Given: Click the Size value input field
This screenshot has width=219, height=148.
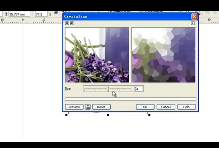Looking at the screenshot, I should pyautogui.click(x=139, y=89).
